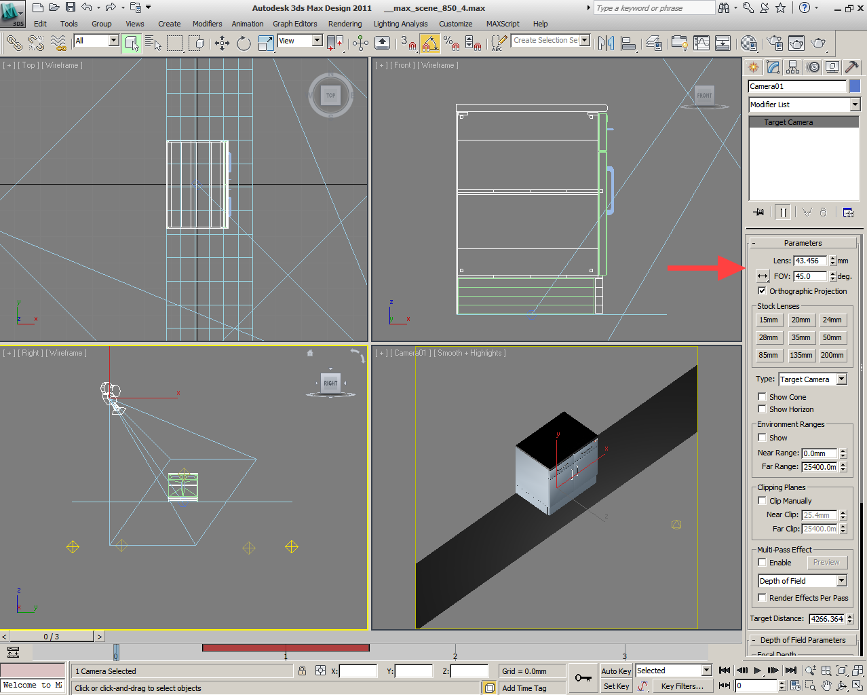867x695 pixels.
Task: Click the 200mm stock lens button
Action: [x=832, y=355]
